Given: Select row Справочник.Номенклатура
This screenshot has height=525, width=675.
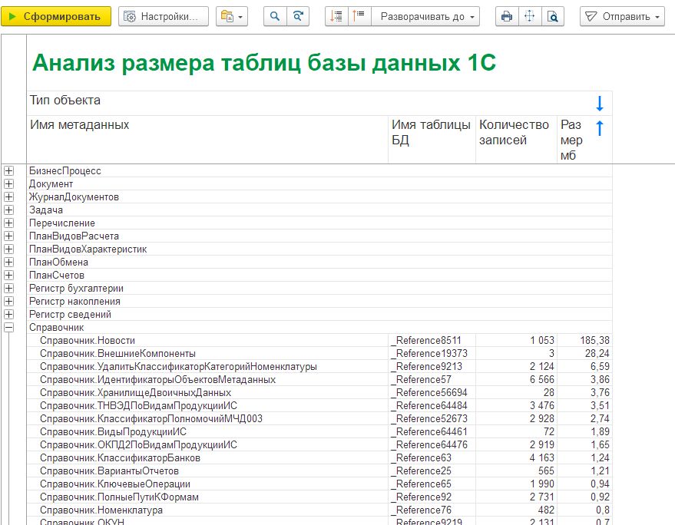Looking at the screenshot, I should pos(319,510).
